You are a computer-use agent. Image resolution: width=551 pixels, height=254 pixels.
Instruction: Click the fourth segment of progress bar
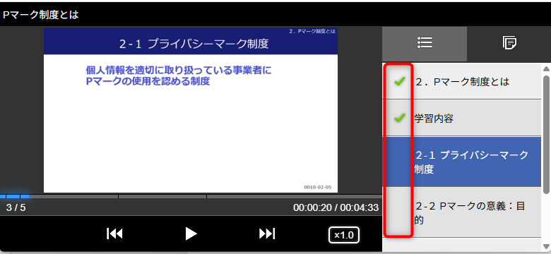click(x=162, y=196)
